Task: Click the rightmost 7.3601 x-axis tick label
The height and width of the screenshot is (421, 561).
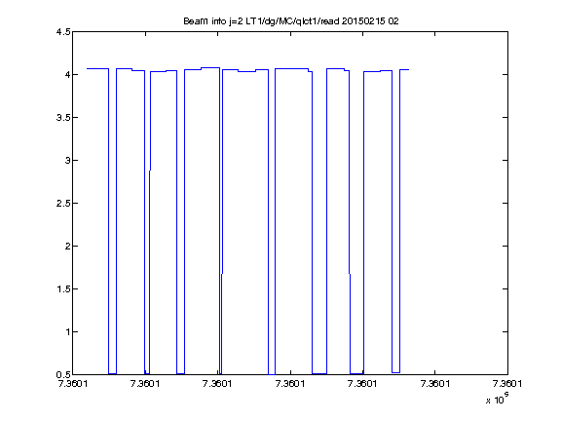Action: (507, 384)
